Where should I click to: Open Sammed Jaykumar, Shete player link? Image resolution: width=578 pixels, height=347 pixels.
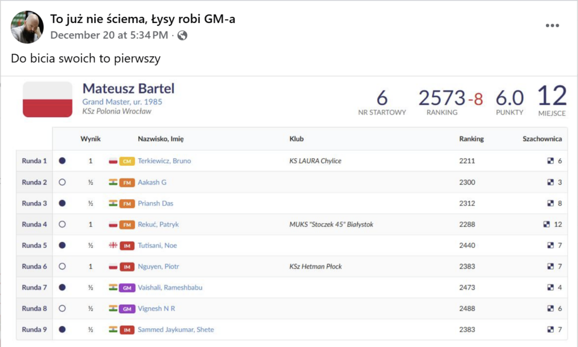tap(176, 330)
